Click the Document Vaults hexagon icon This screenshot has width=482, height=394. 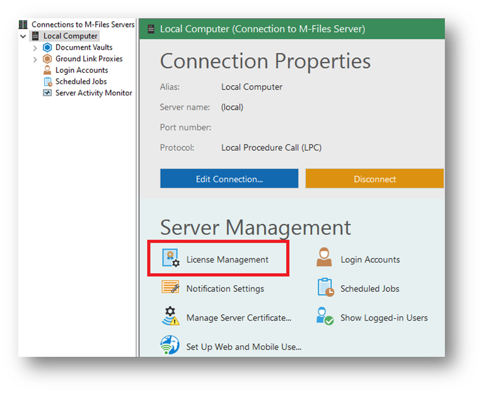(x=47, y=47)
